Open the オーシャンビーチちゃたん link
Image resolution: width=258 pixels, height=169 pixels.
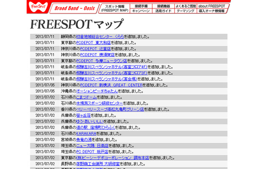tap(97, 91)
